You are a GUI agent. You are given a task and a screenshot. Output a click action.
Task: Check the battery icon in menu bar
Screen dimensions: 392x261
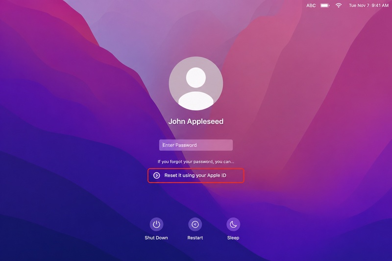coord(325,5)
